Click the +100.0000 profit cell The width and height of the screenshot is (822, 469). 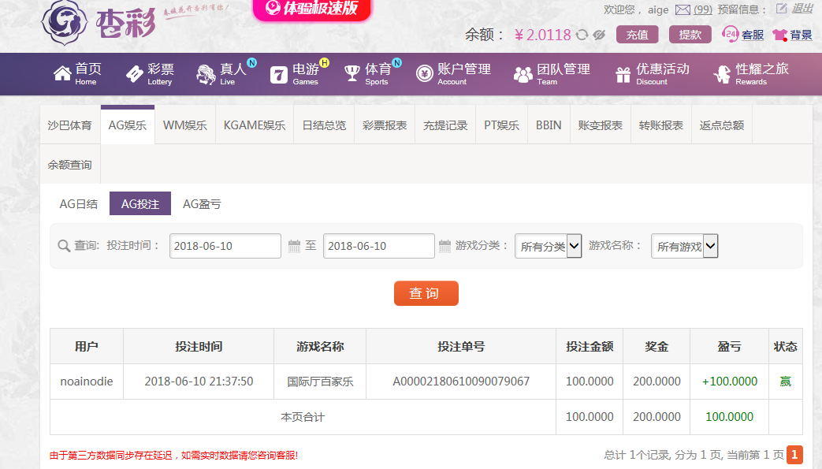coord(730,382)
